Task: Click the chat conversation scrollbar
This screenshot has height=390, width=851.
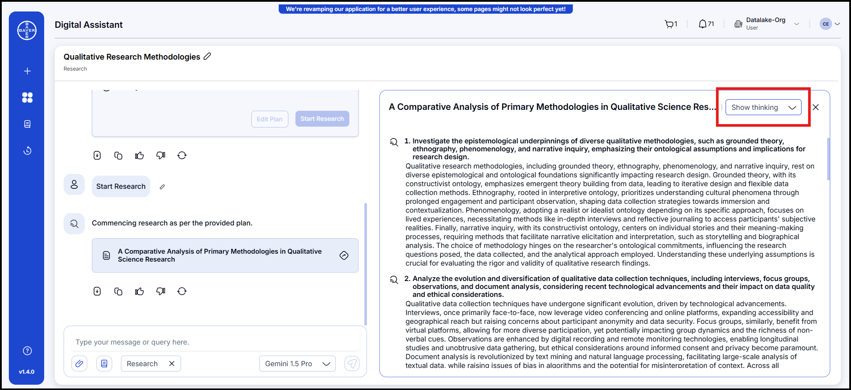Action: click(x=365, y=264)
